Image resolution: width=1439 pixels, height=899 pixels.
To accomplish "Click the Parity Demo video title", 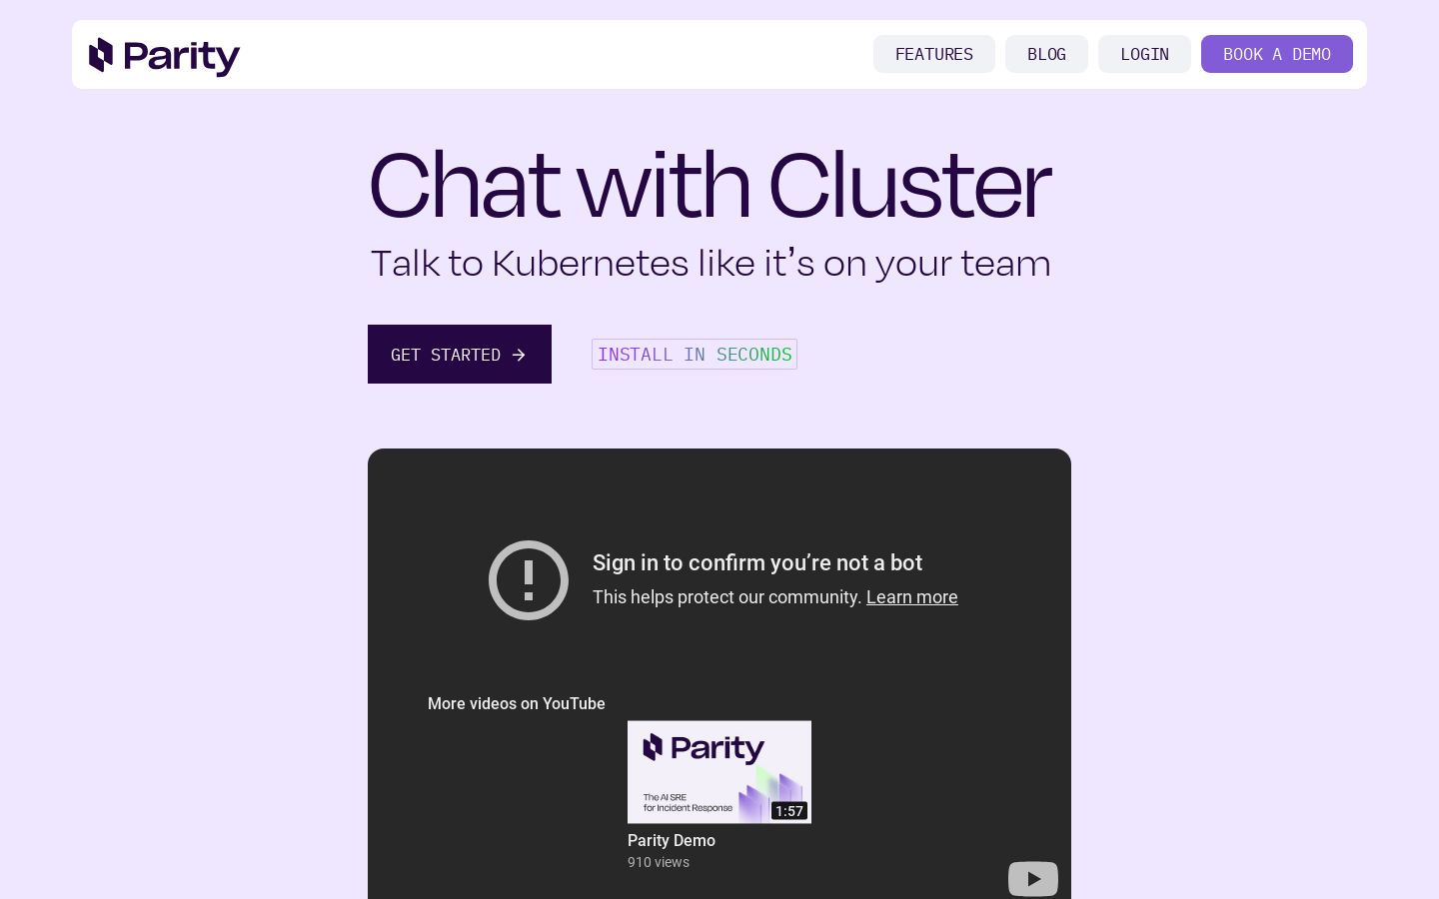I will tap(672, 841).
